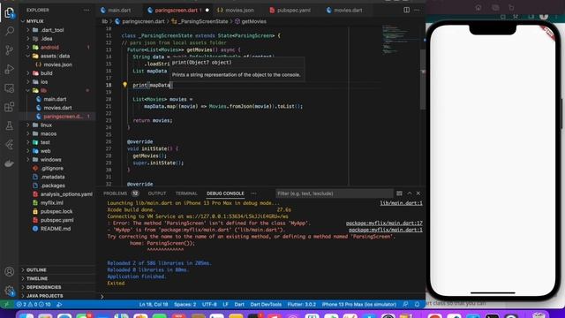Follow package:myflix/main.dart:17 link
Screen dimensions: 565x318
tap(384, 223)
